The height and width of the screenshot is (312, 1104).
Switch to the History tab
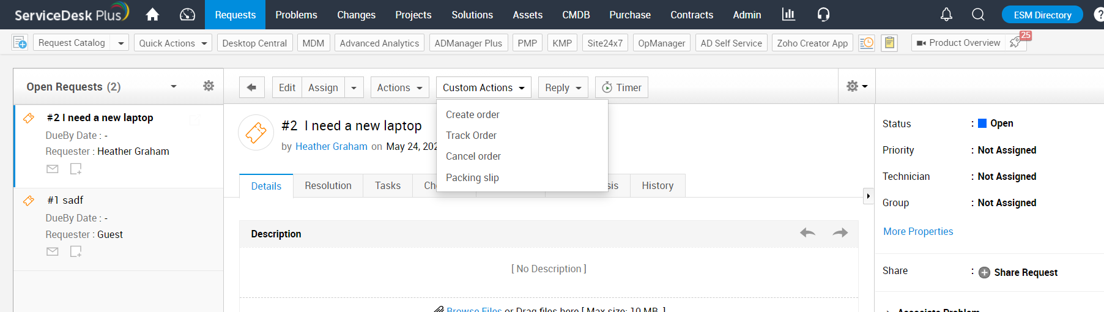point(658,185)
